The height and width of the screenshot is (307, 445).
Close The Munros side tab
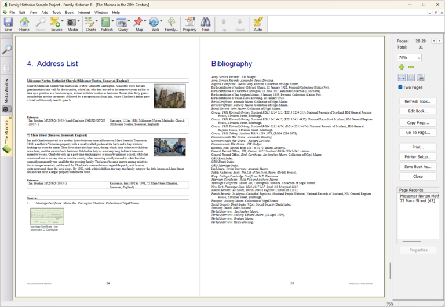[10, 118]
